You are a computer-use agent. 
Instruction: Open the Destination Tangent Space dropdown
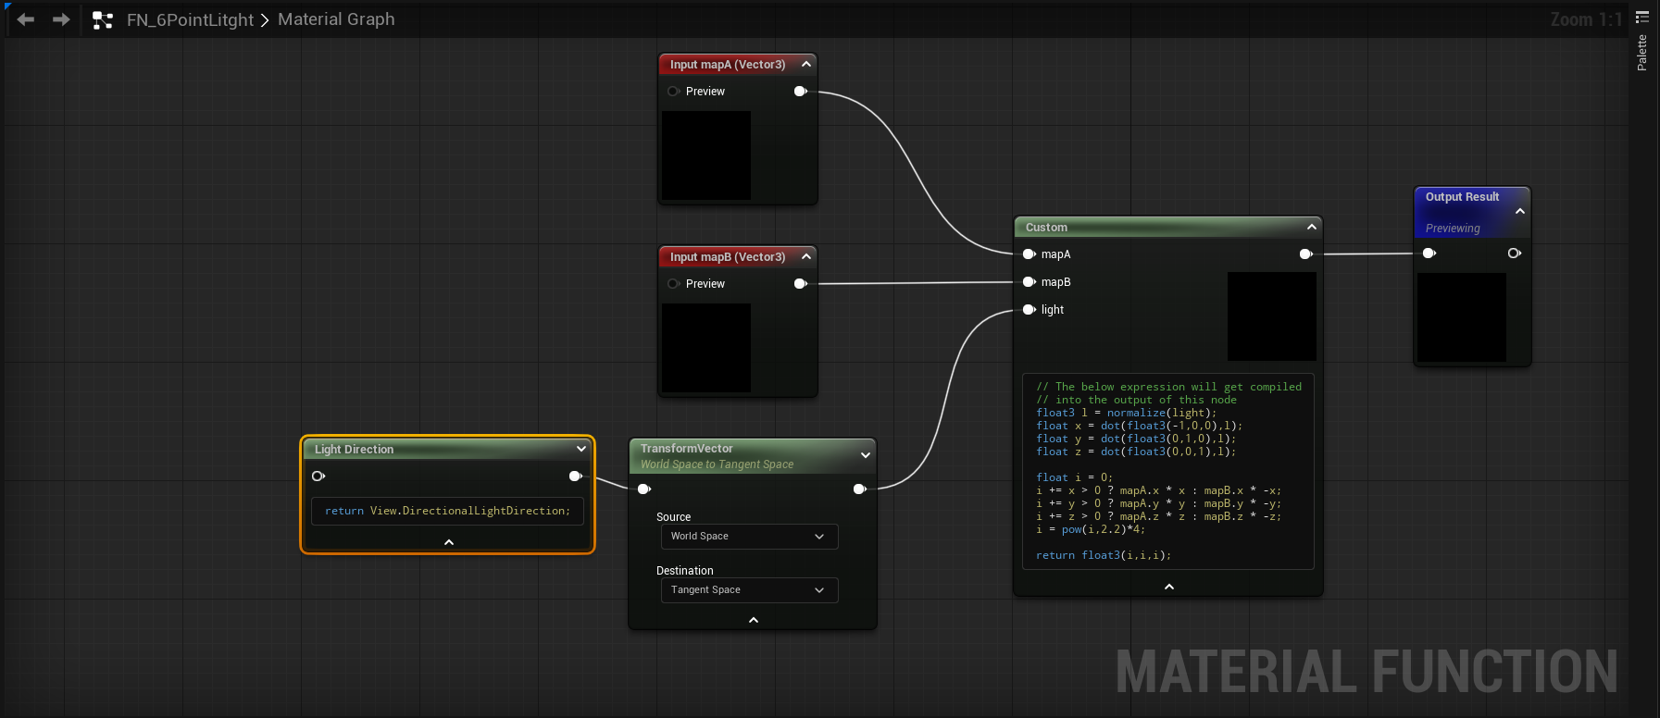pyautogui.click(x=750, y=590)
